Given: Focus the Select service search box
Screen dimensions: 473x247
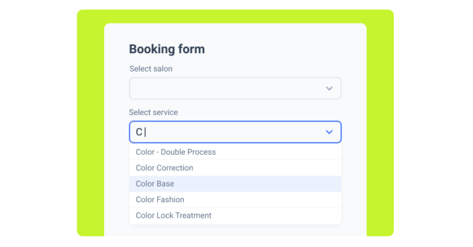Looking at the screenshot, I should [235, 132].
